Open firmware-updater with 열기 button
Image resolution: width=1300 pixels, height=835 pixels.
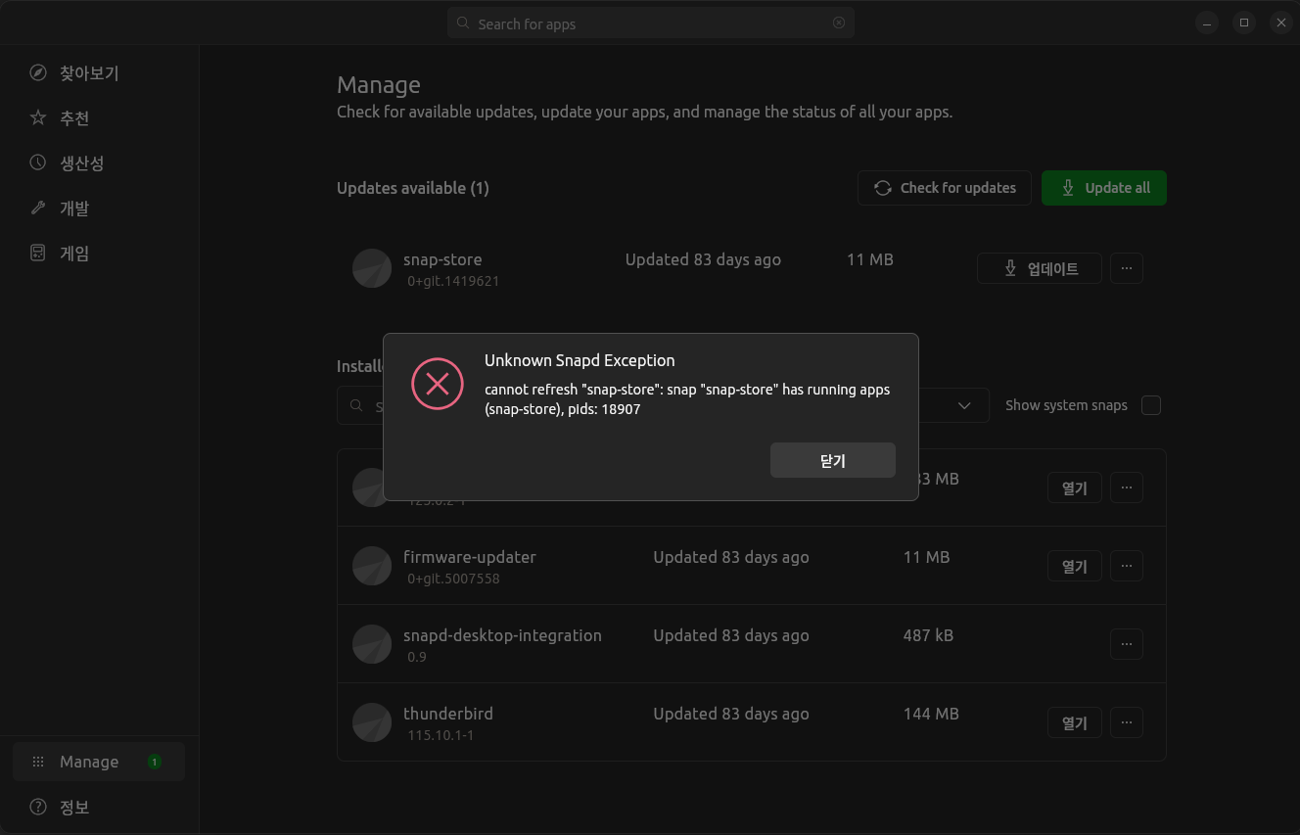click(1075, 566)
